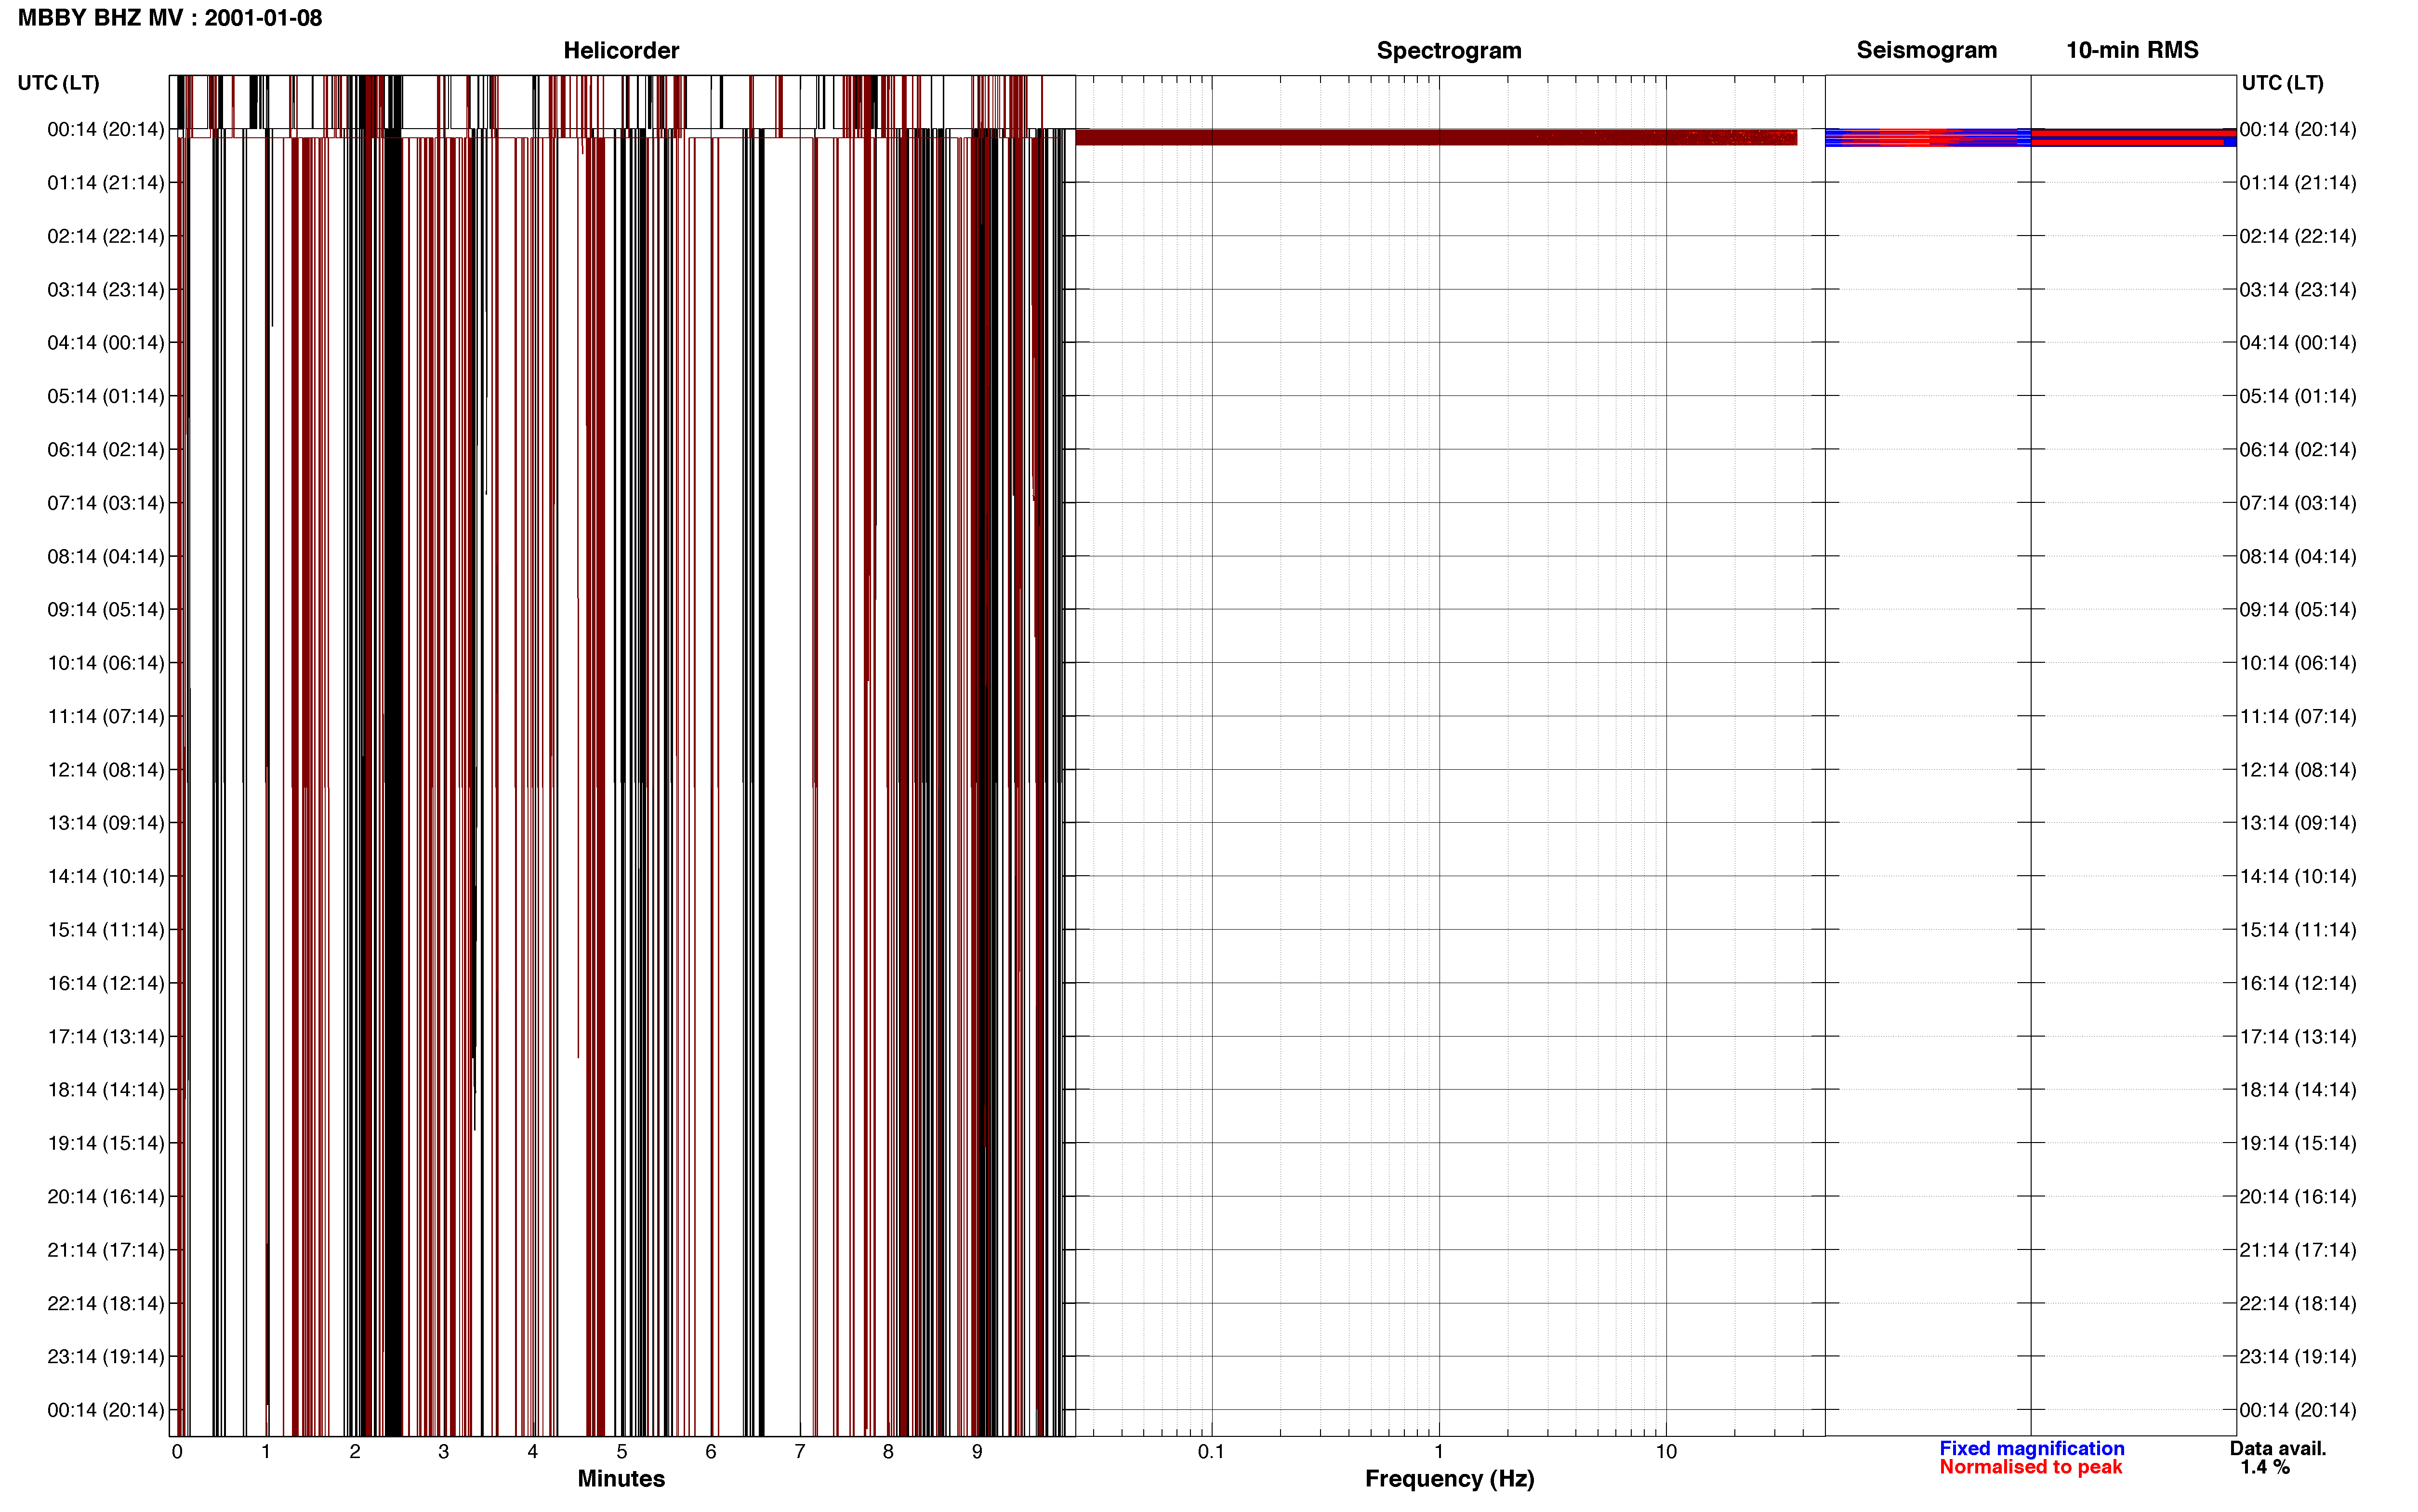Click the left '12:14 (08:14)' time label
2418x1512 pixels.
pyautogui.click(x=106, y=770)
